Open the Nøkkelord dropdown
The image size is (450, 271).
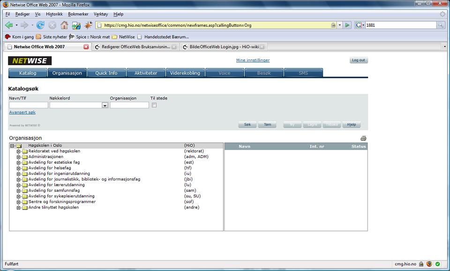coord(105,105)
